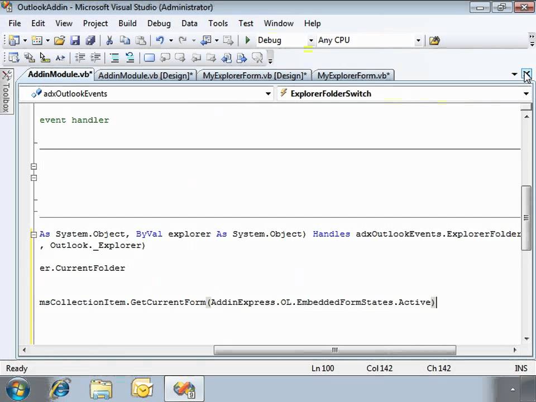This screenshot has height=402, width=536.
Task: Decrease line indent icon
Action: tap(80, 58)
